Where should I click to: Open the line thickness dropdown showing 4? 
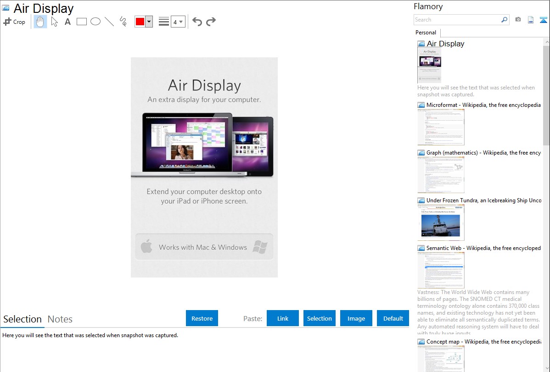tap(178, 22)
